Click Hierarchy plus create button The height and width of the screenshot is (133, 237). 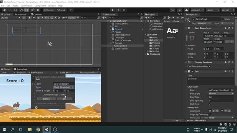[104, 18]
